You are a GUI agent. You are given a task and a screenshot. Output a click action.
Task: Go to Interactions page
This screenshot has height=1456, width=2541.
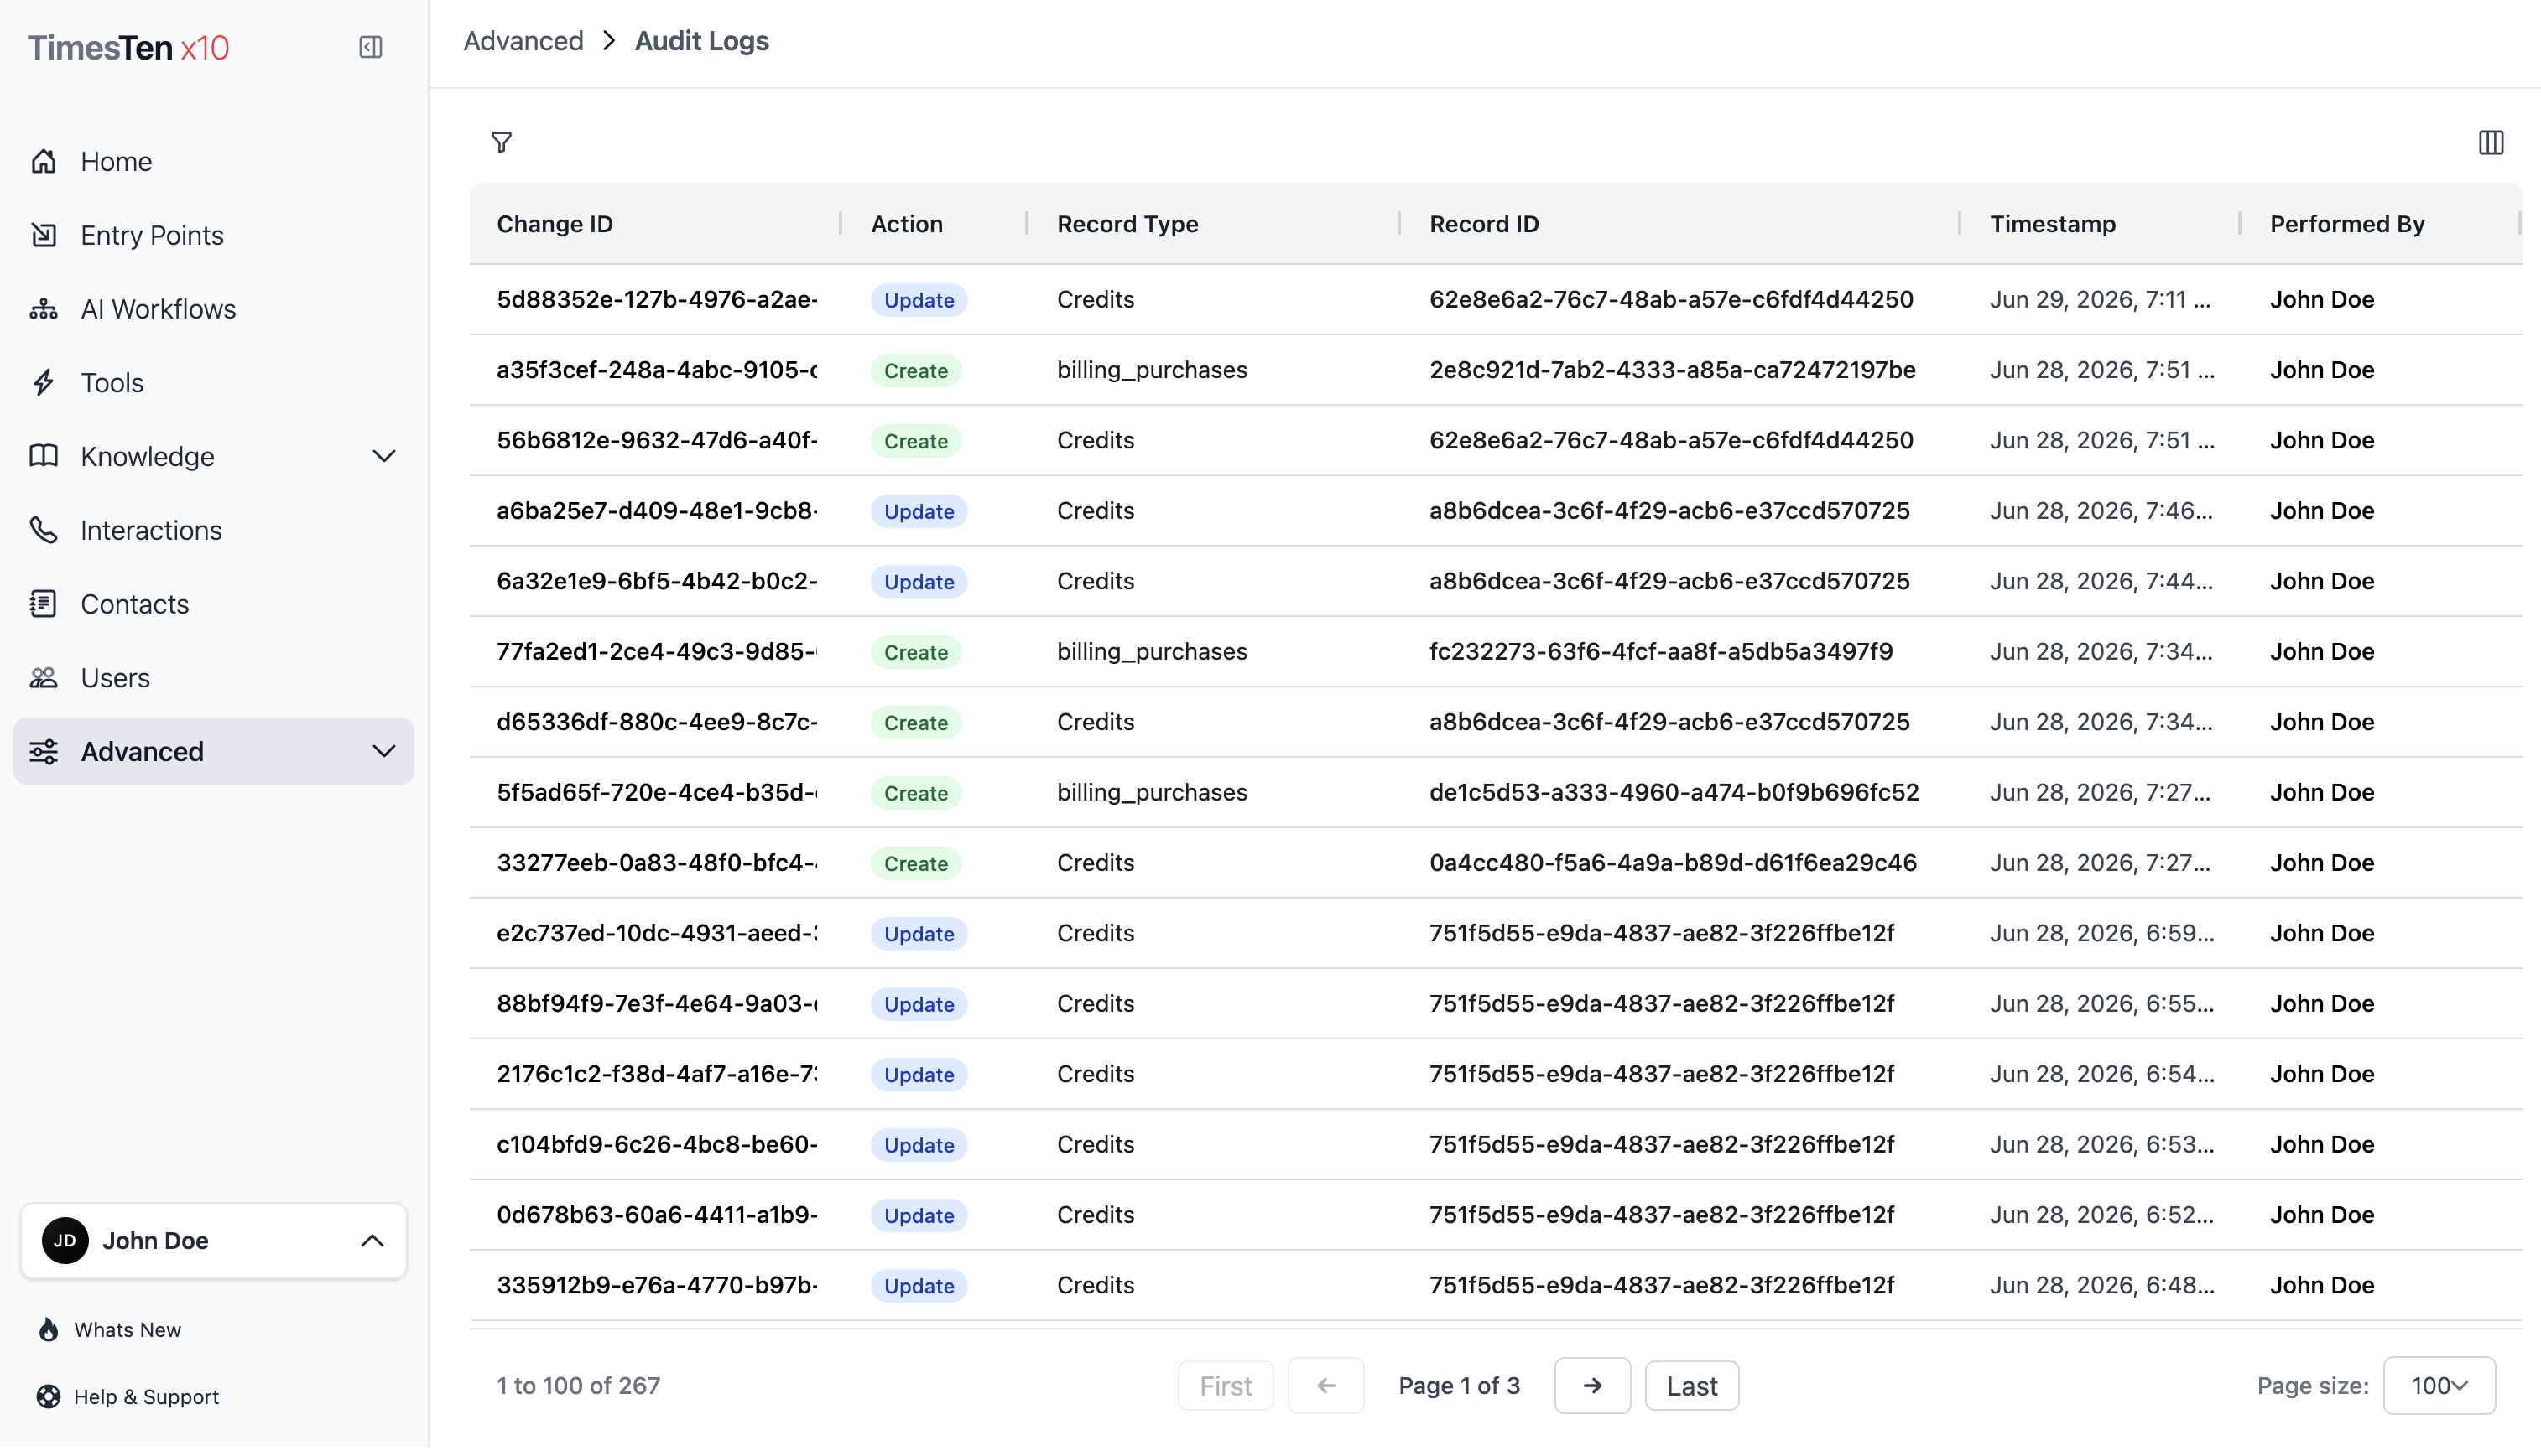[x=213, y=530]
